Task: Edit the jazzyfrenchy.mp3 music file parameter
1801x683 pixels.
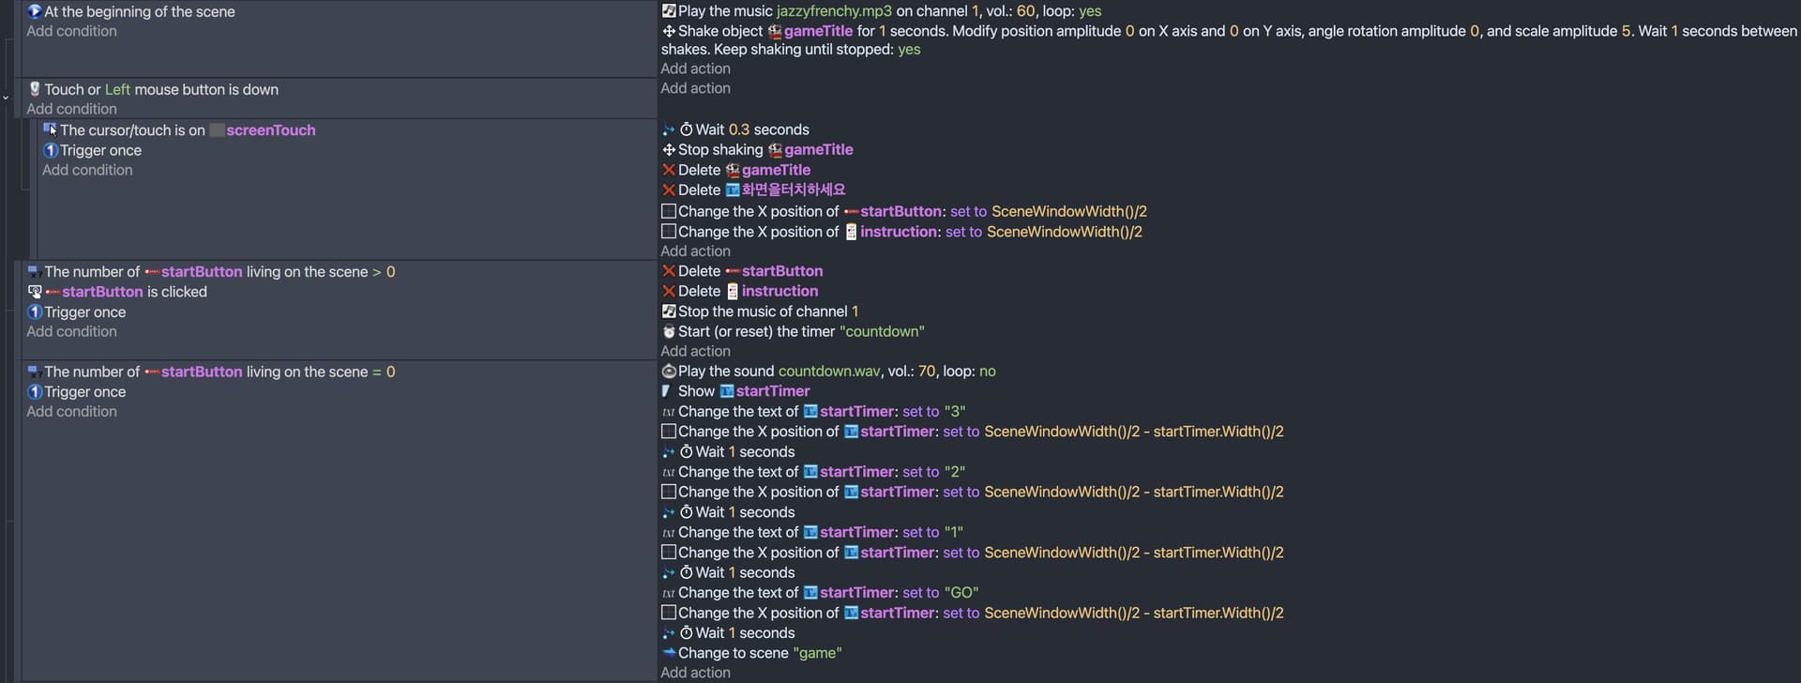Action: click(x=834, y=11)
